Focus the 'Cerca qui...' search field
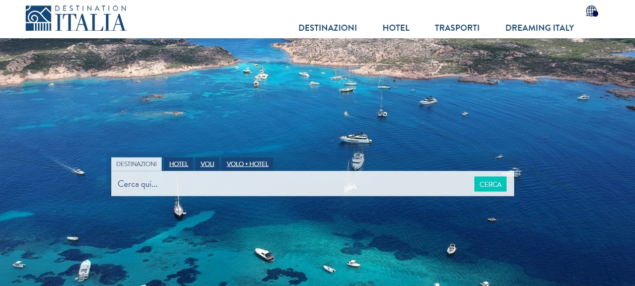This screenshot has width=635, height=286. [292, 184]
